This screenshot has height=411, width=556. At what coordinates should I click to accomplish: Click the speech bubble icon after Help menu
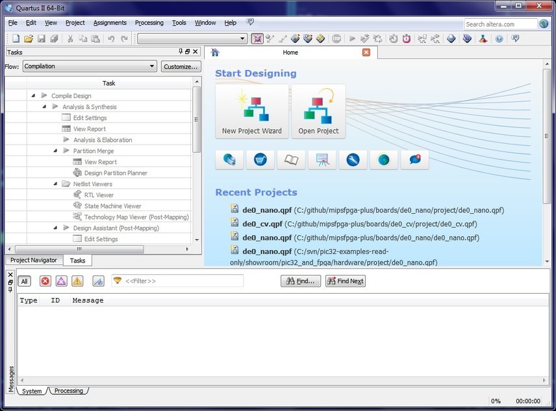[x=250, y=22]
